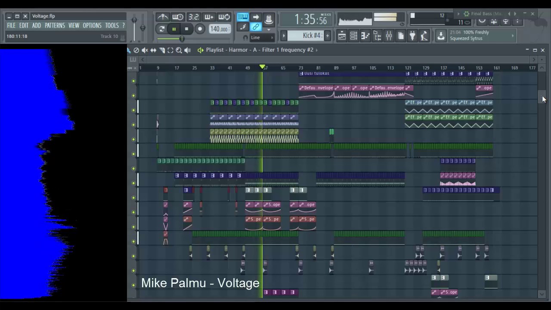Screen dimensions: 551x310
Task: Pause playback with the pause button
Action: 174,29
